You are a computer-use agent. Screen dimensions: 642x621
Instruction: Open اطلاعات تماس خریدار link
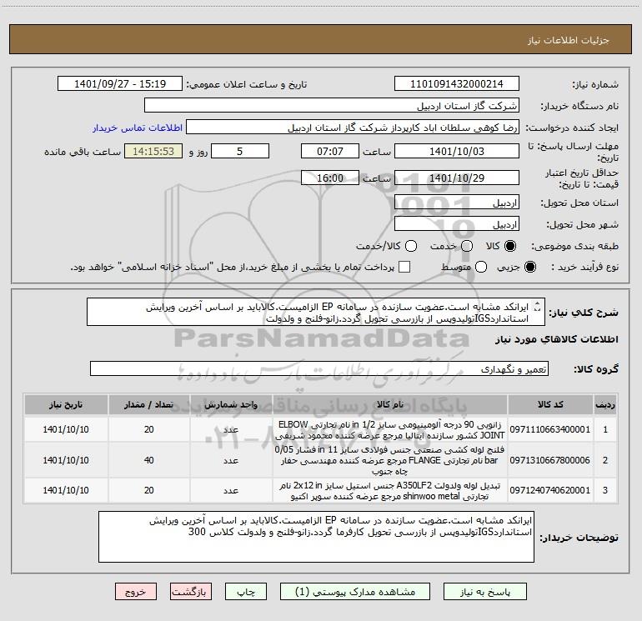138,128
